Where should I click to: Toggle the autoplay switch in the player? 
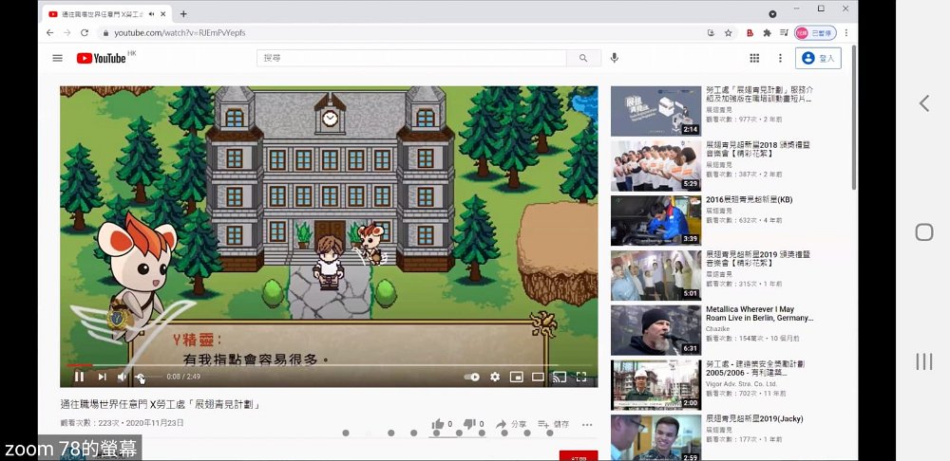click(x=471, y=377)
